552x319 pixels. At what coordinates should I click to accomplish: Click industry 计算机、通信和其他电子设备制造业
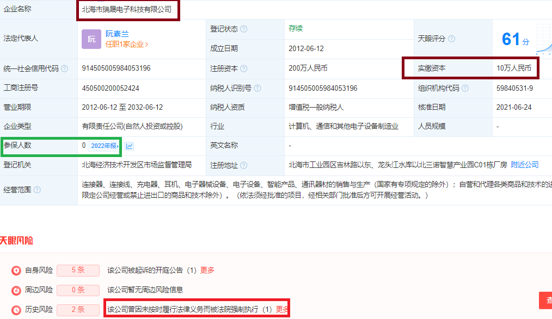[x=344, y=127]
